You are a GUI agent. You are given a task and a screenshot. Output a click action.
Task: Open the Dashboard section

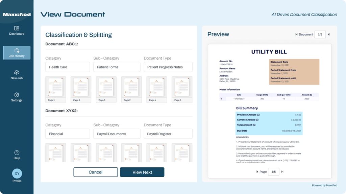16,31
